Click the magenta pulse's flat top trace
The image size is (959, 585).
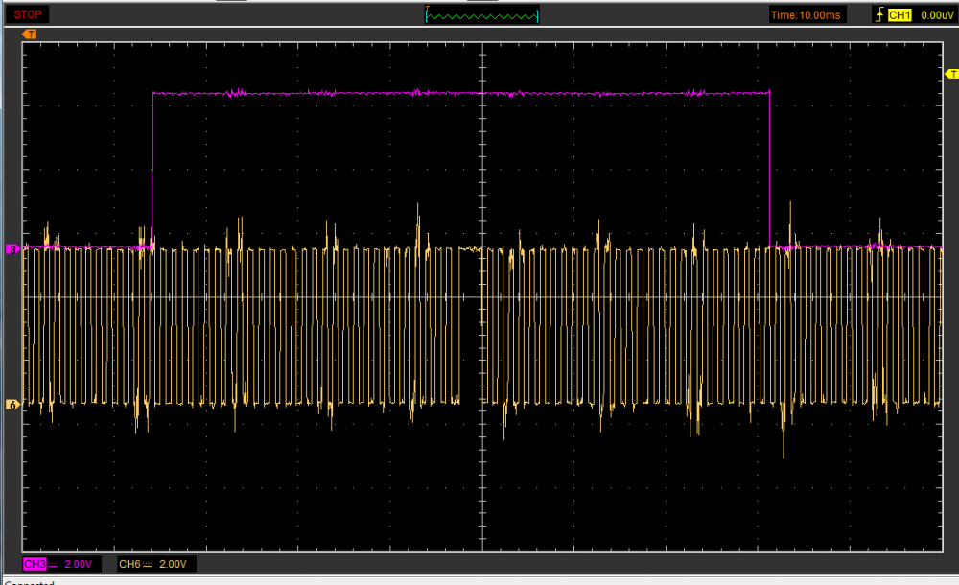460,93
